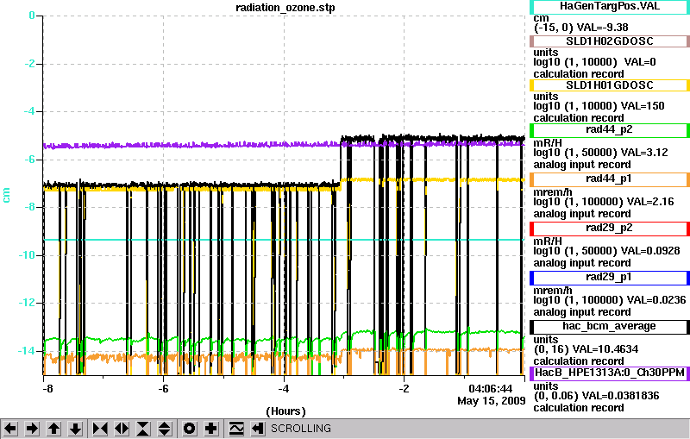Select the HacB_HPE1313A:0_Ch30PPM curve label
The image size is (690, 439).
pyautogui.click(x=610, y=373)
